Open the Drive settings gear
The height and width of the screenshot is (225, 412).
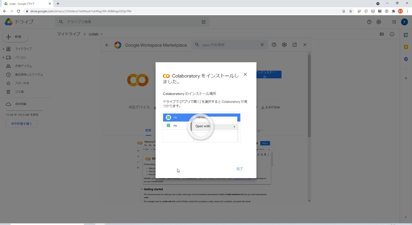[379, 22]
